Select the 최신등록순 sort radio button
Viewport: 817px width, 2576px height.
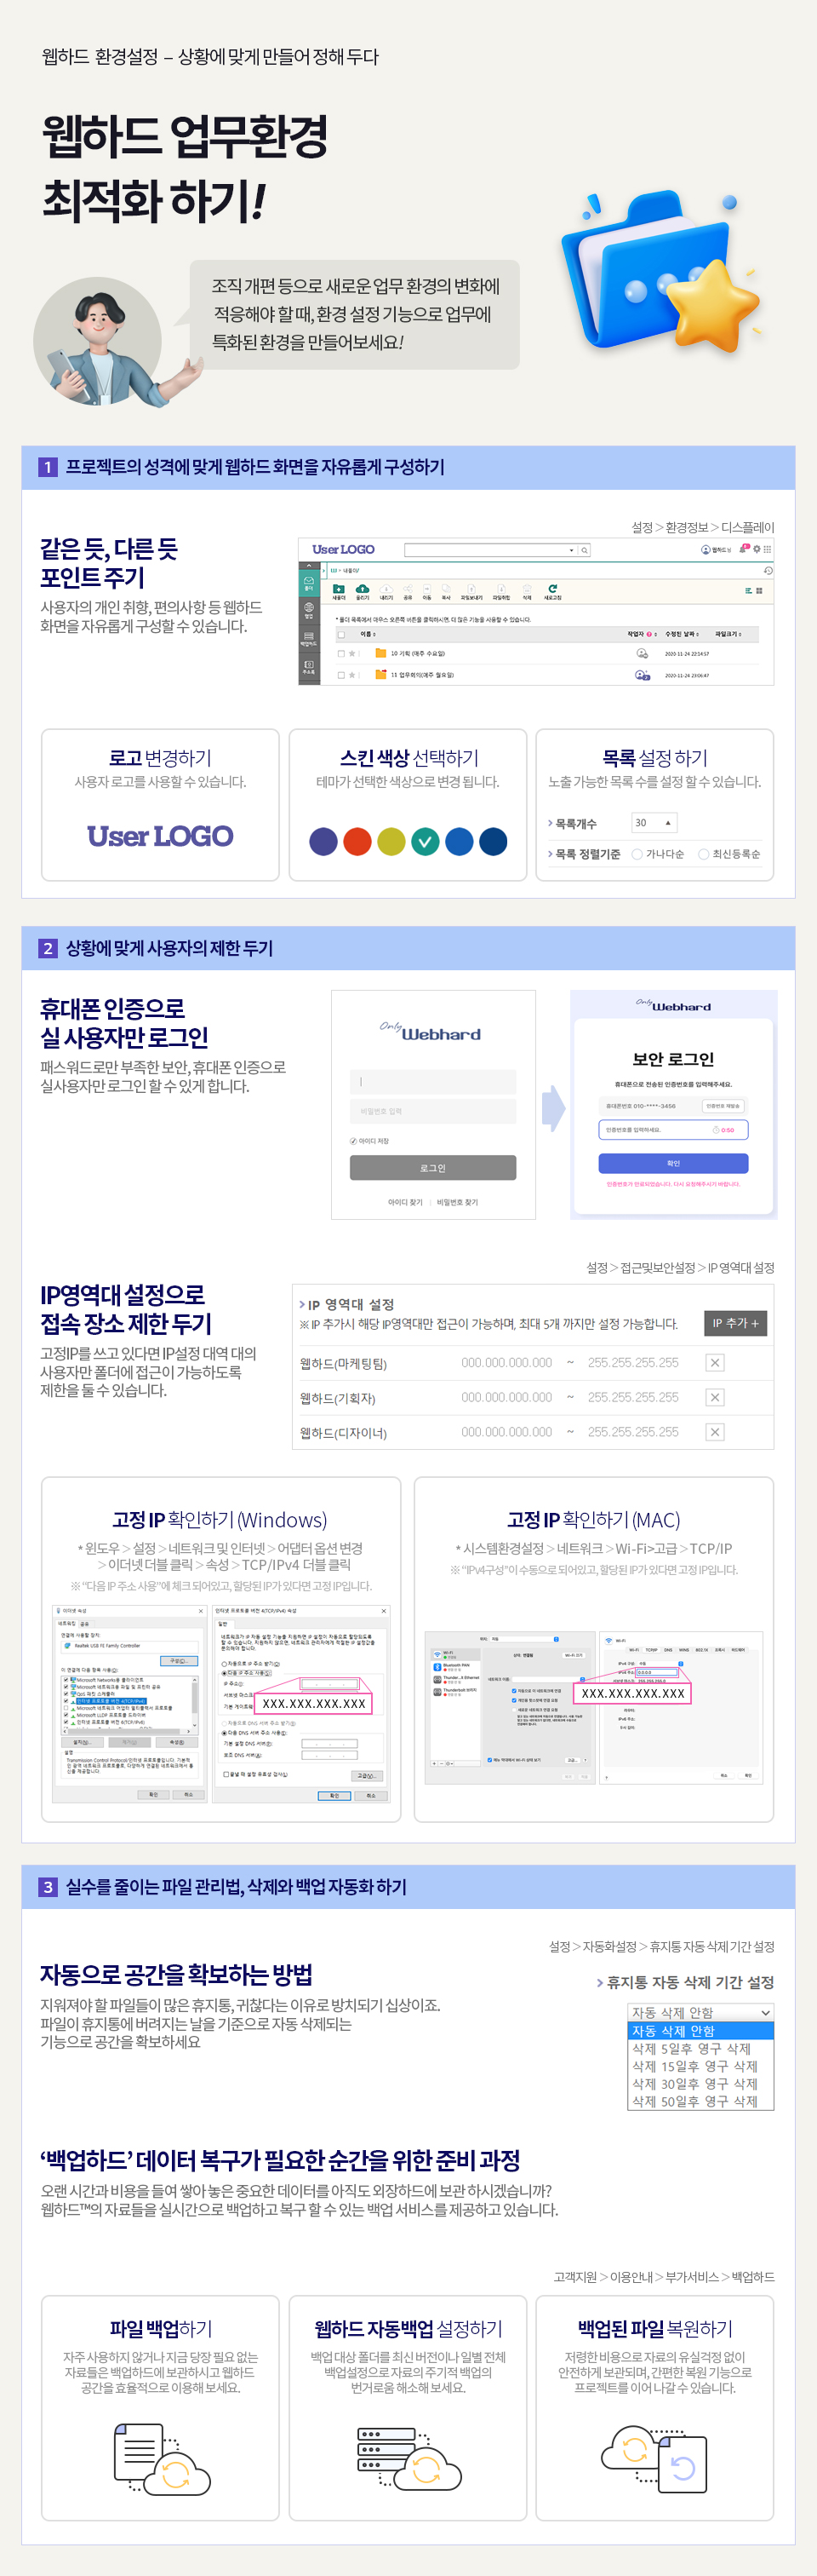point(704,854)
